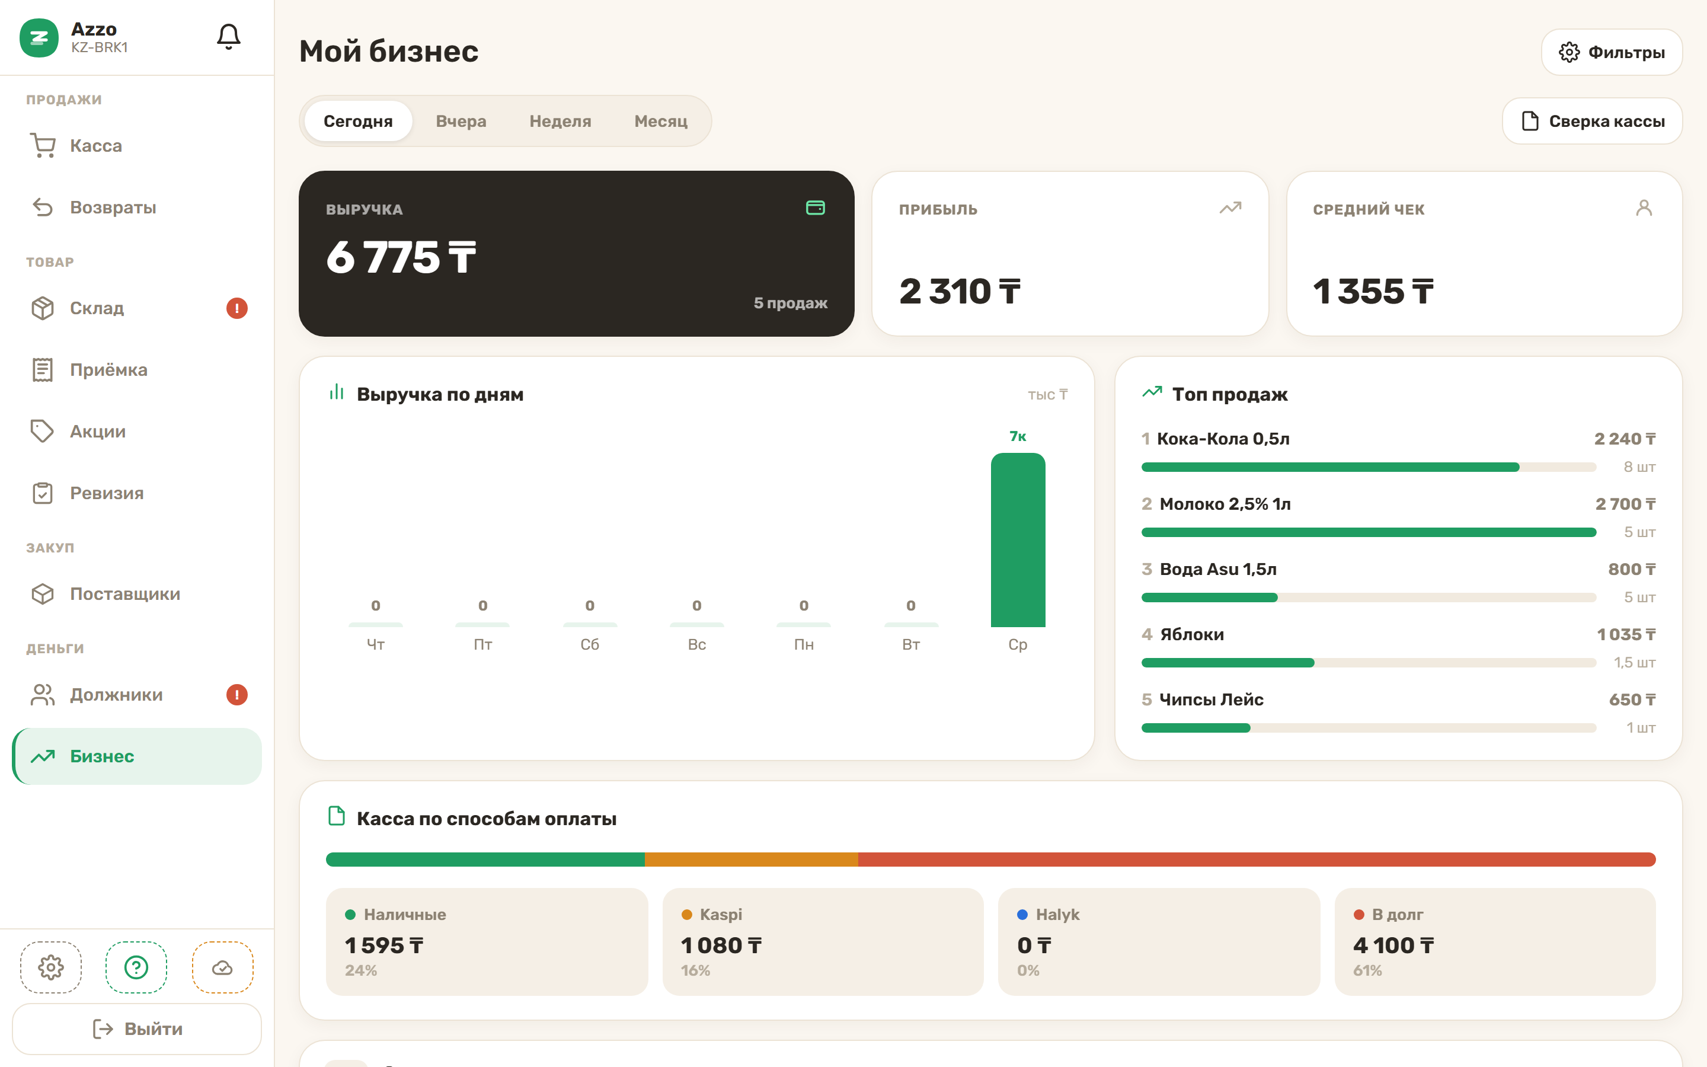Open notifications bell

229,37
